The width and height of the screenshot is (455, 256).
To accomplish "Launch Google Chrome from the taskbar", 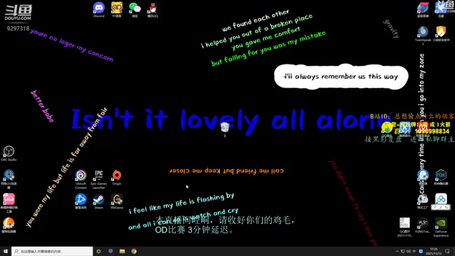I will click(134, 251).
